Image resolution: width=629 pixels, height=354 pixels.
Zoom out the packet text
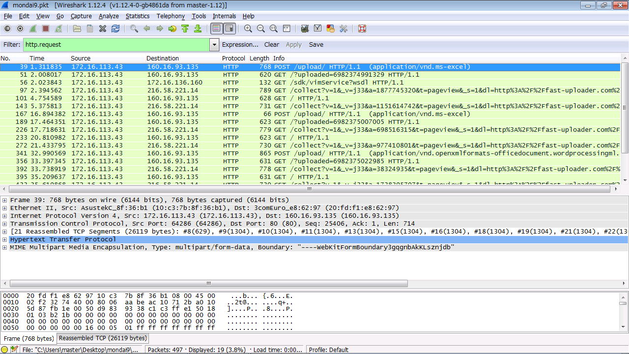pyautogui.click(x=261, y=29)
